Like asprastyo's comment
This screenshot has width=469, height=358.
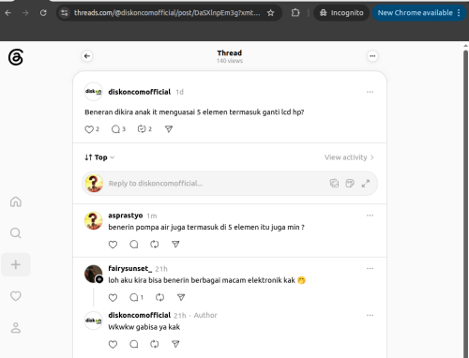[113, 245]
